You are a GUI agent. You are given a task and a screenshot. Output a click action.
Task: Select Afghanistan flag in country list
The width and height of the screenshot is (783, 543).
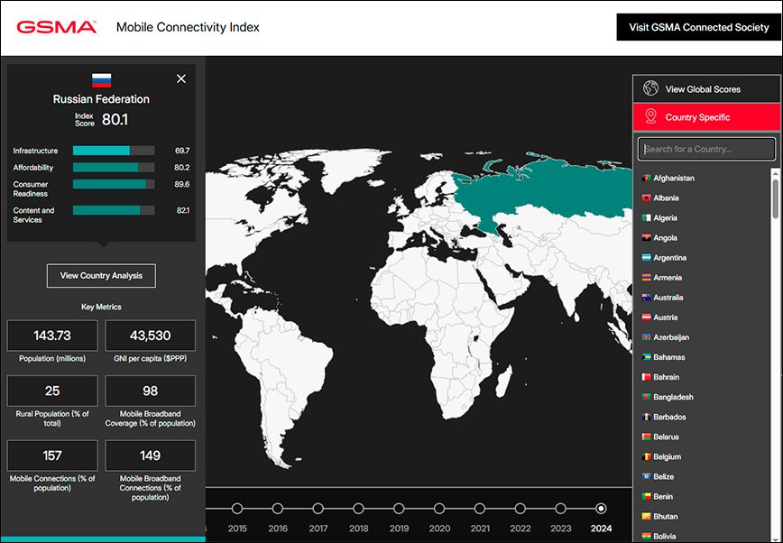coord(646,178)
